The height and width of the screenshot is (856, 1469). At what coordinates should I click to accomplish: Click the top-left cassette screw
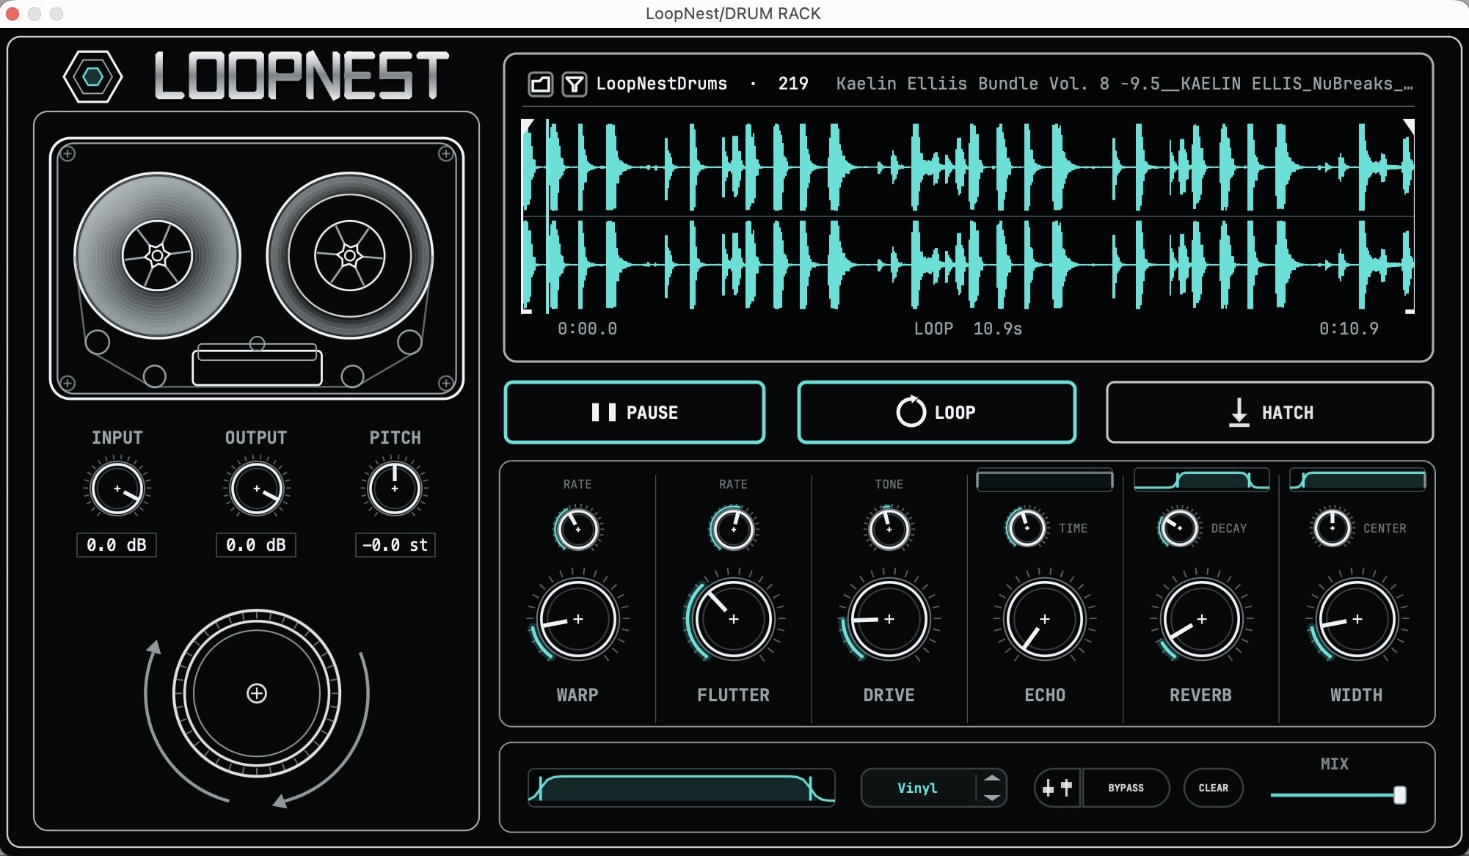click(x=68, y=153)
